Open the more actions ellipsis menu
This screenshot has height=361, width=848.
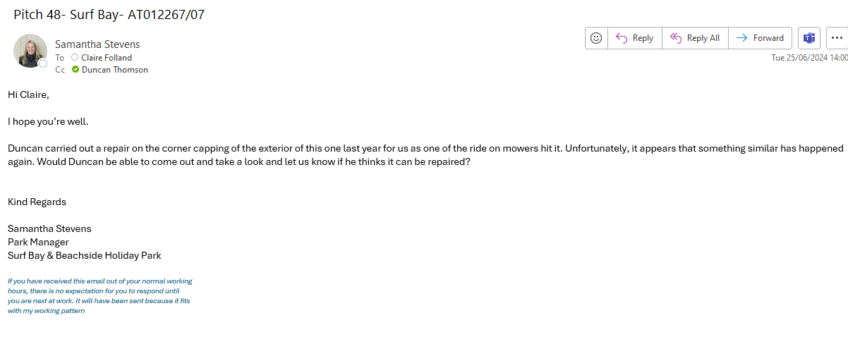tap(837, 38)
